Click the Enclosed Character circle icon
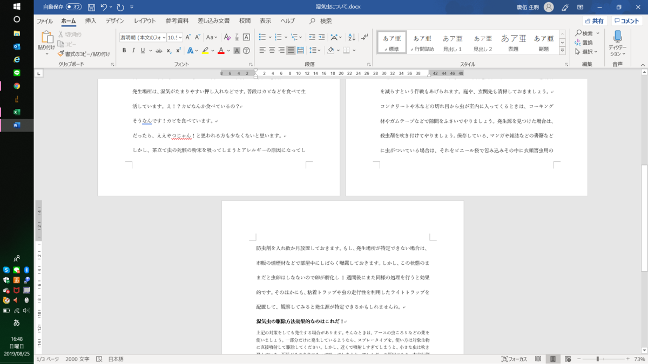The image size is (648, 364). tap(246, 51)
